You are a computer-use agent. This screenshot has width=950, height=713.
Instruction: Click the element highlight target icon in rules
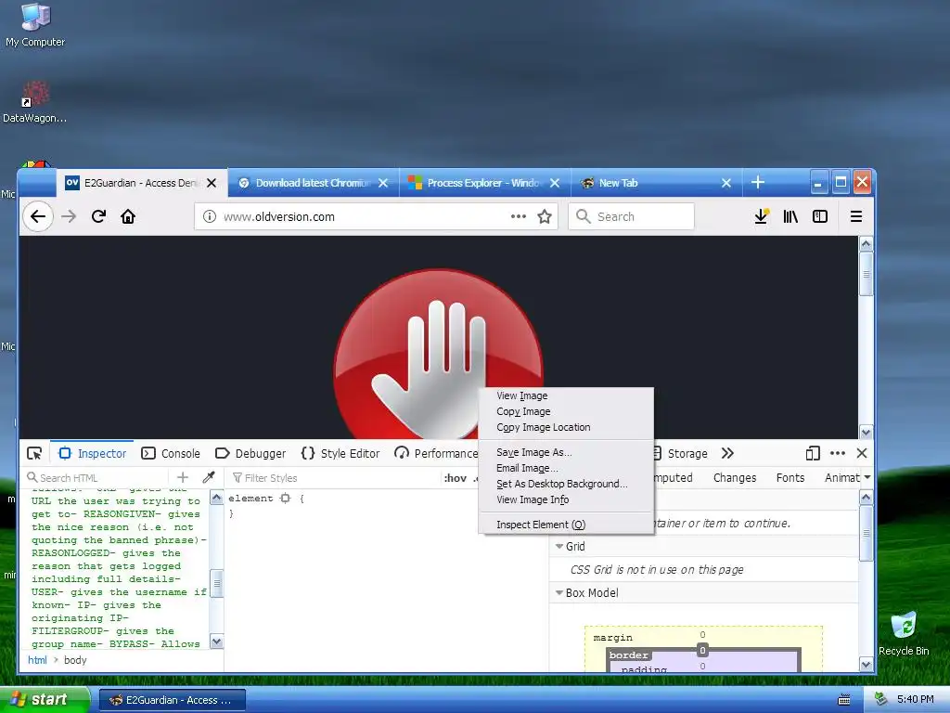click(286, 499)
